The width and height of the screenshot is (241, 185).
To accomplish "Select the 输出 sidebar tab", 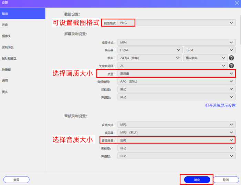I will pos(23,13).
